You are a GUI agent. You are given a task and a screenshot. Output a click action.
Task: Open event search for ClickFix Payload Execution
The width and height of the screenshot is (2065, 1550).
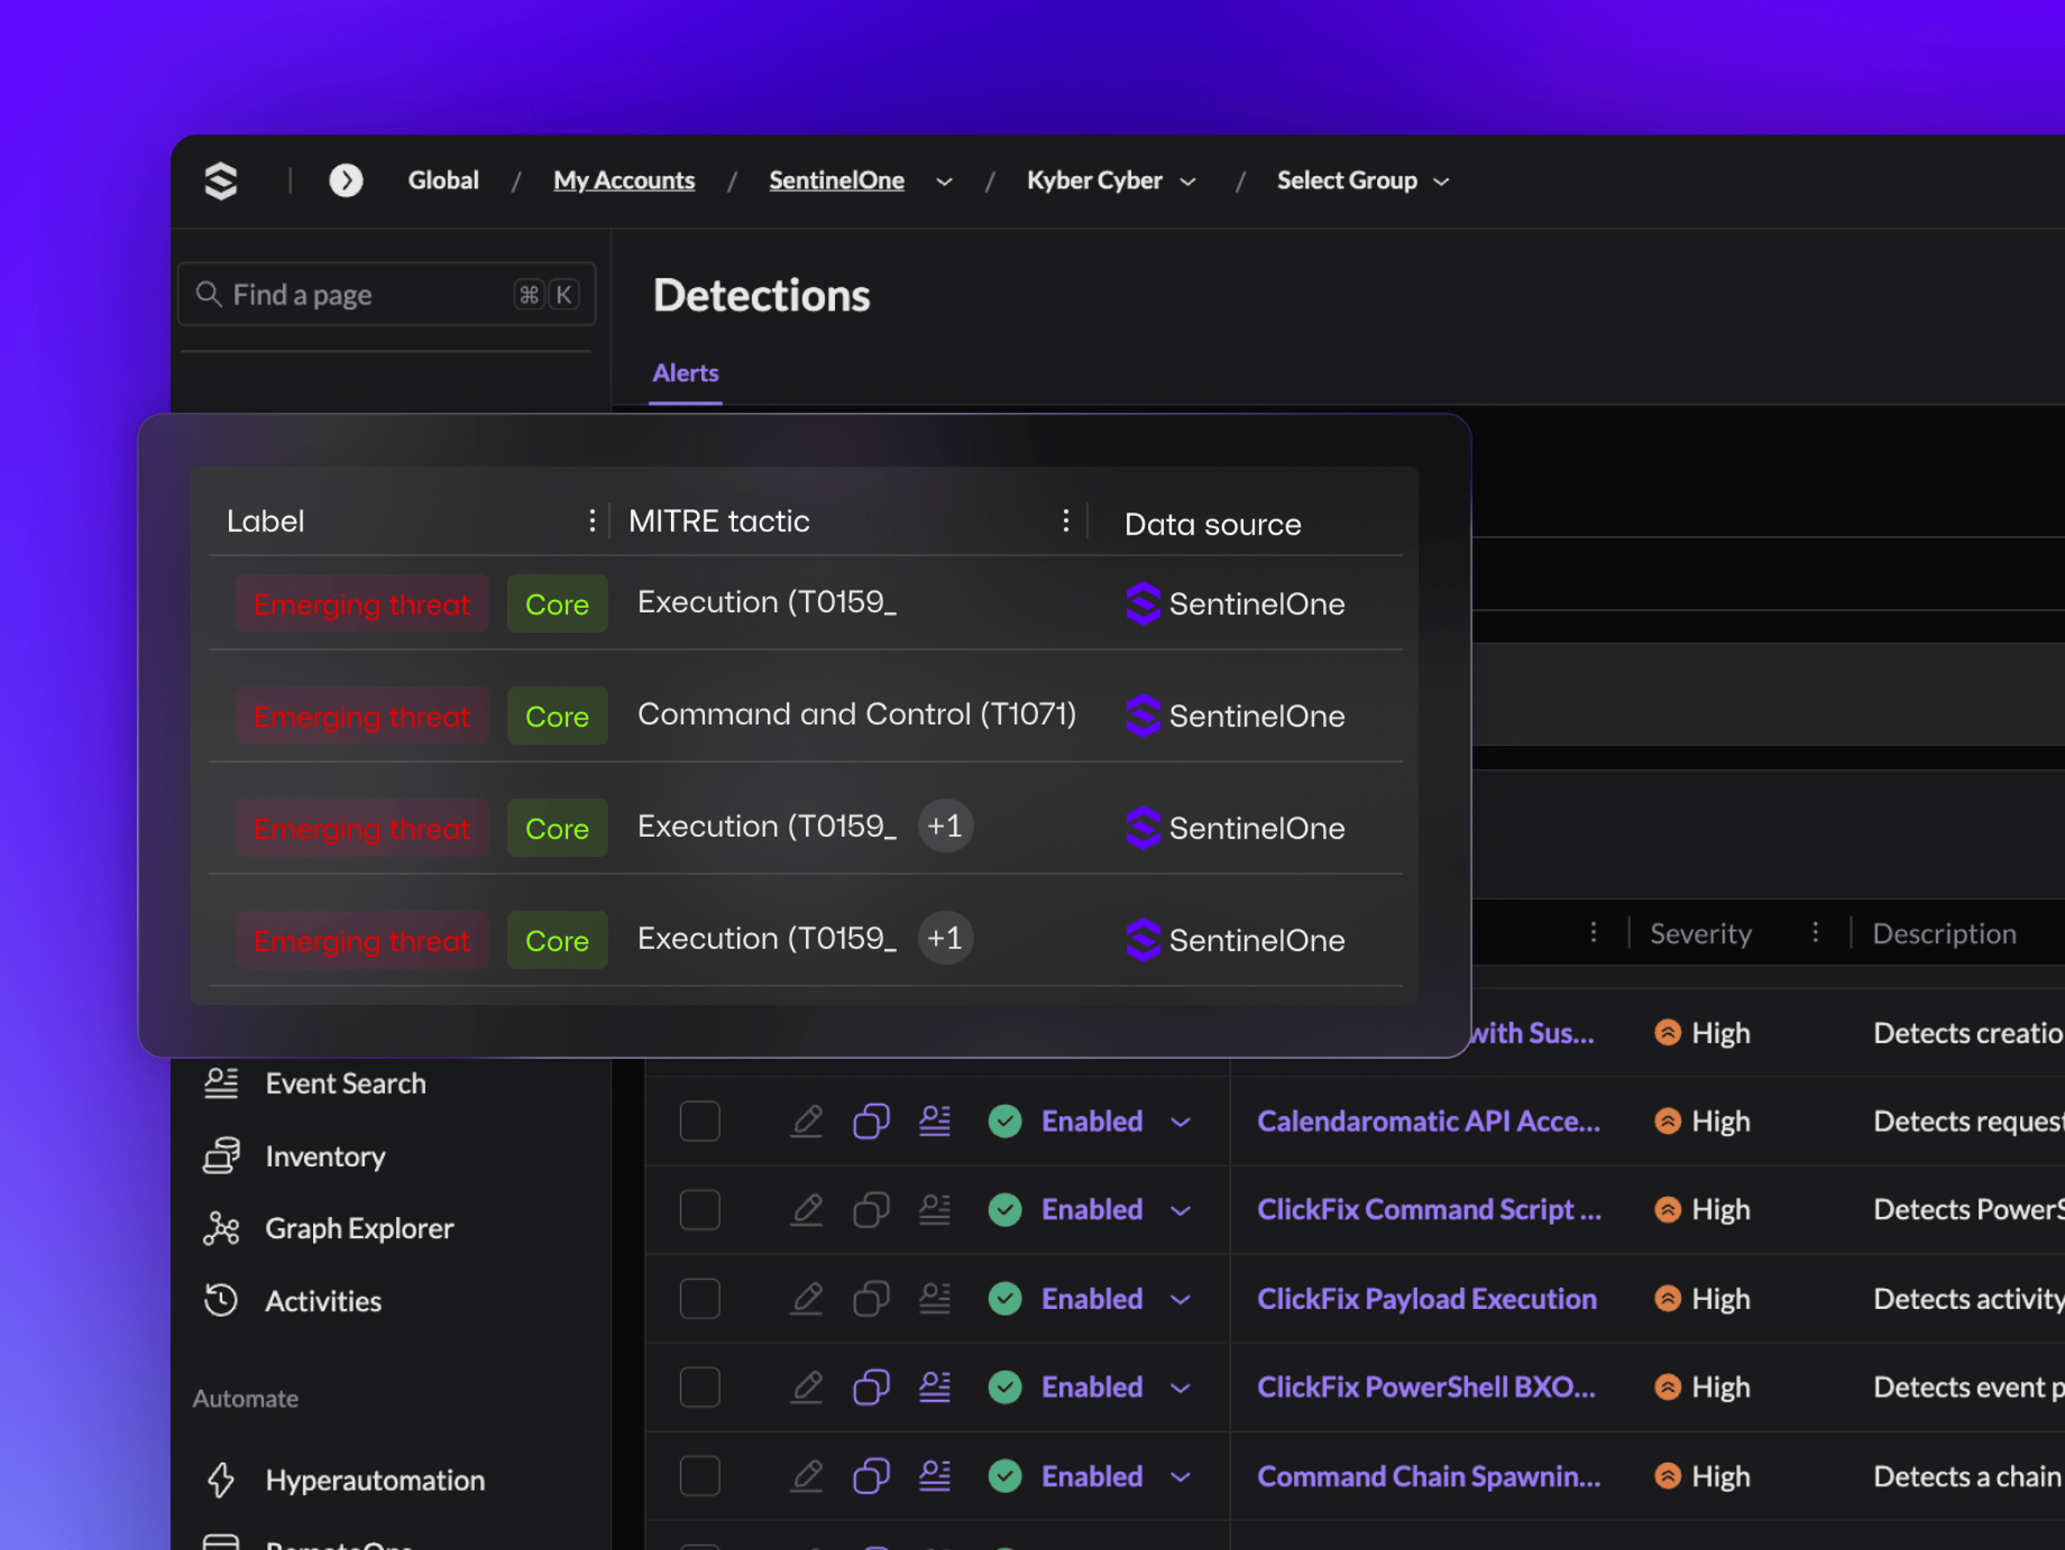(x=934, y=1299)
